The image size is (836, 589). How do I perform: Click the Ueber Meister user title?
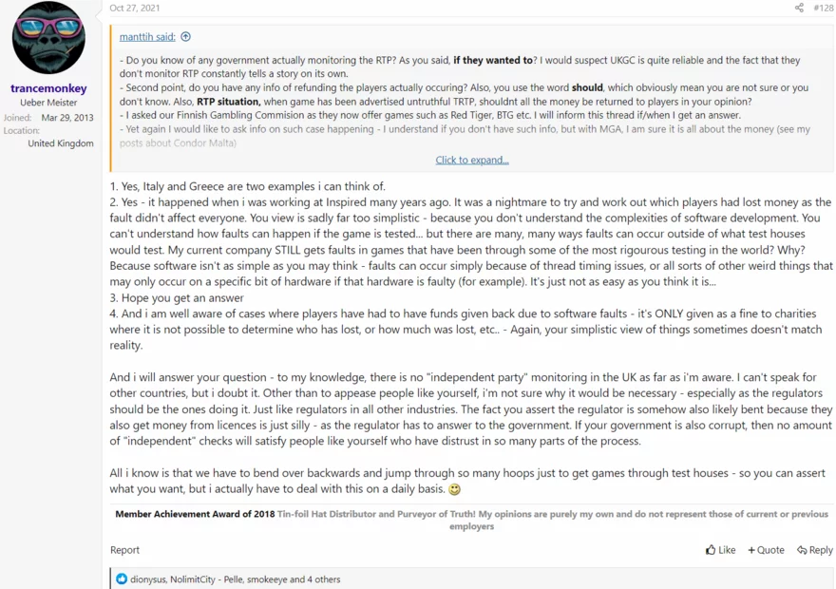48,103
